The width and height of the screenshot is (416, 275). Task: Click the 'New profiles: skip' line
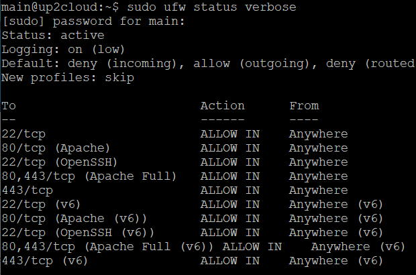point(68,78)
